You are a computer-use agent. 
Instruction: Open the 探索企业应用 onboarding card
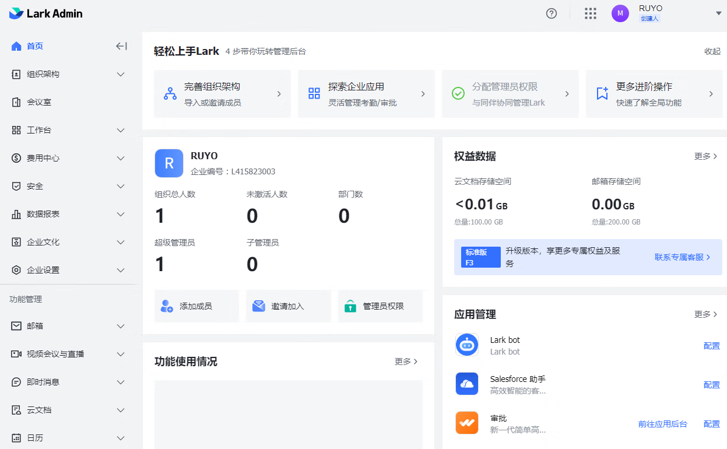click(366, 94)
